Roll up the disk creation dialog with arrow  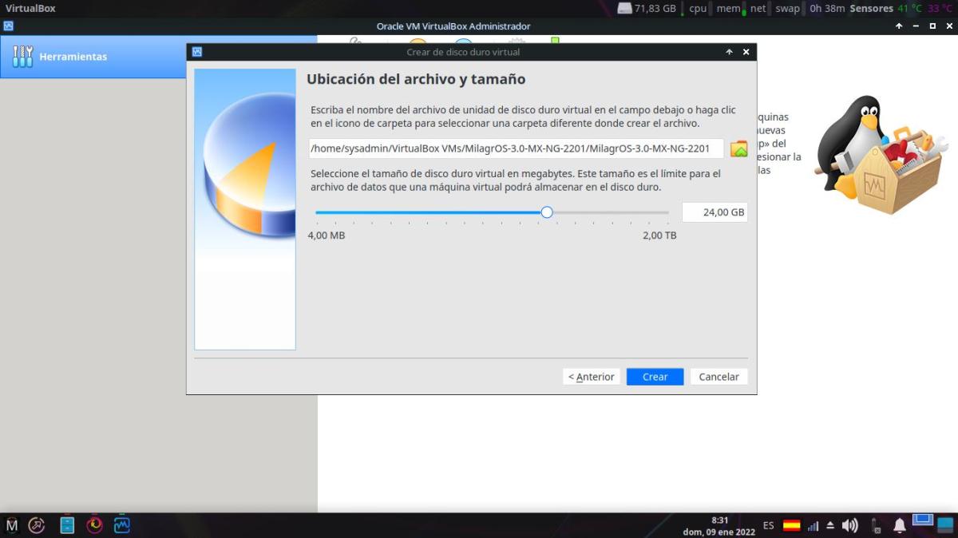point(729,52)
